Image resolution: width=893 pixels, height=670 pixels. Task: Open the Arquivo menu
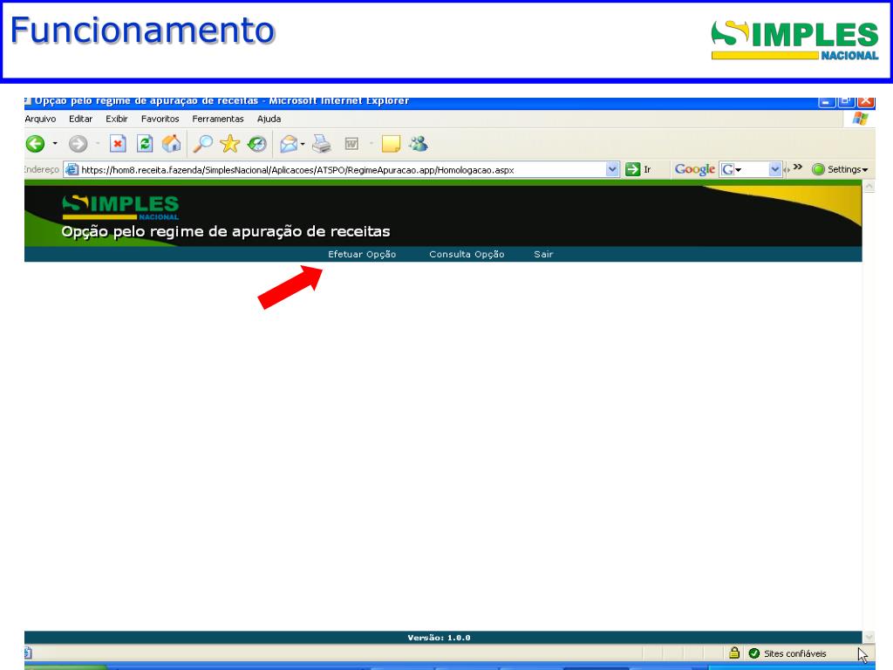(40, 119)
